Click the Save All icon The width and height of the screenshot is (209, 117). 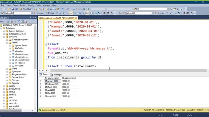[16, 9]
